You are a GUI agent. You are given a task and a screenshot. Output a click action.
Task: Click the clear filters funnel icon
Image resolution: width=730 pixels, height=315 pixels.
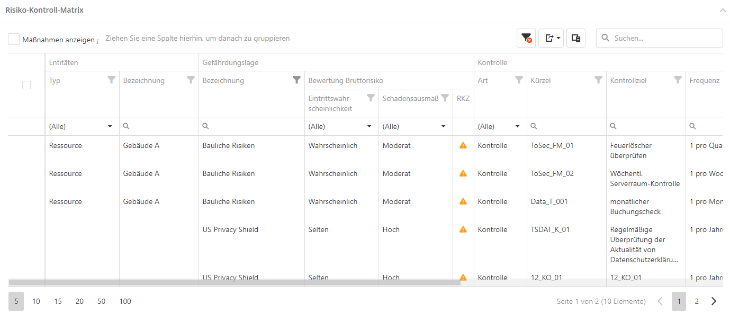point(526,38)
